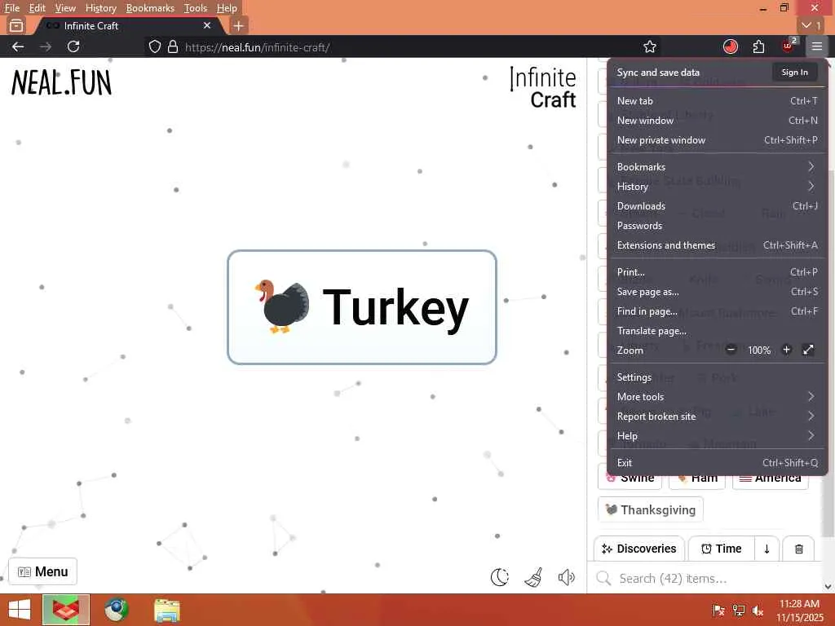Image resolution: width=835 pixels, height=626 pixels.
Task: Open the game Menu button
Action: 42,571
